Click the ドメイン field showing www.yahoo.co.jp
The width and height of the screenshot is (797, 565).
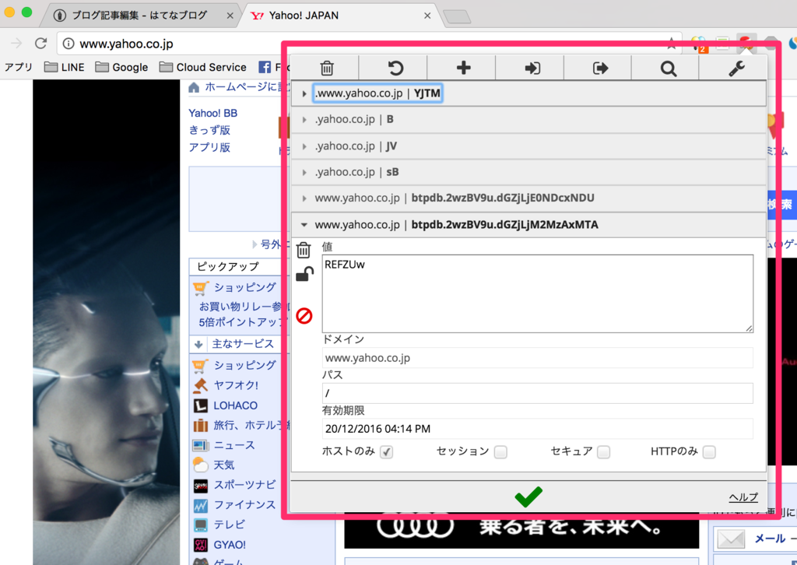tap(537, 358)
